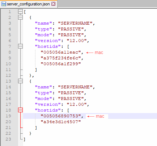Click the "mode" key on line 5
Viewport: 157px width, 146px height.
(x=43, y=35)
